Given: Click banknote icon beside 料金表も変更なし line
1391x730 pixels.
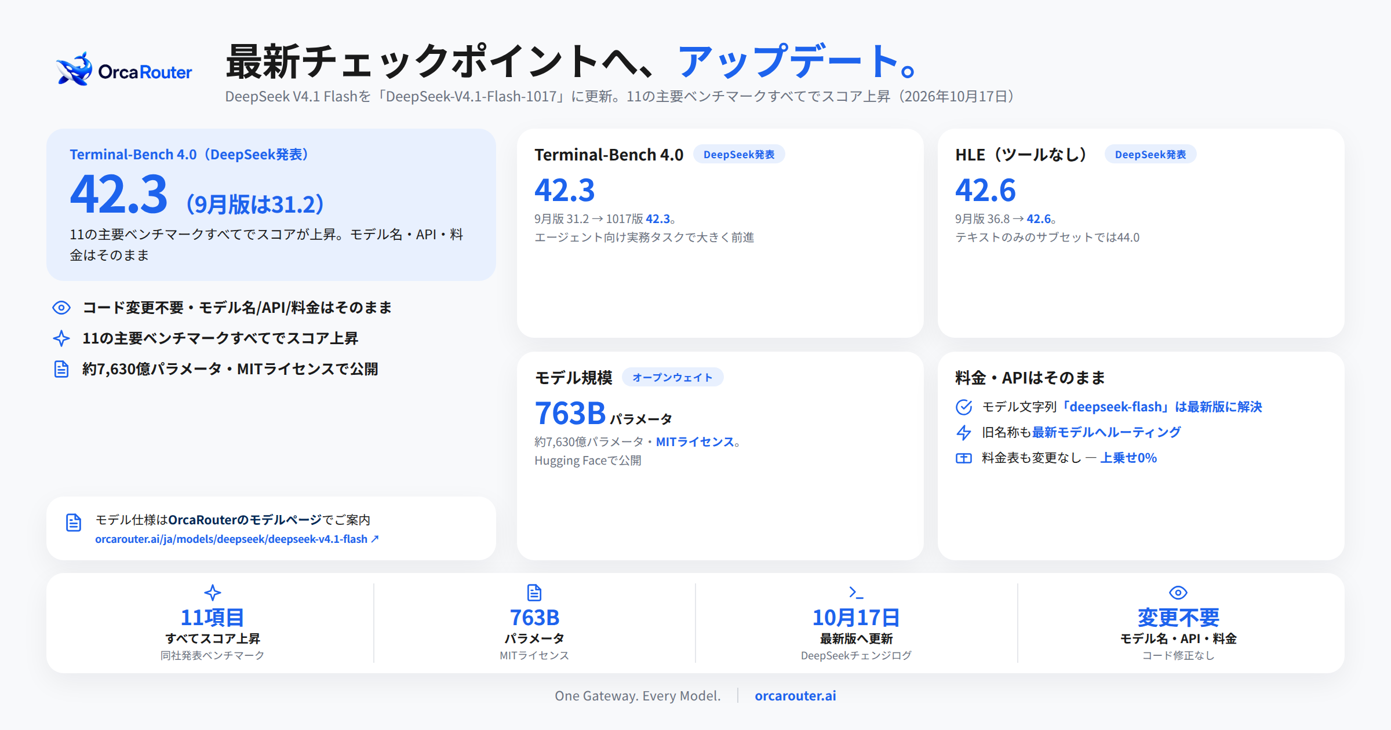Looking at the screenshot, I should [964, 458].
